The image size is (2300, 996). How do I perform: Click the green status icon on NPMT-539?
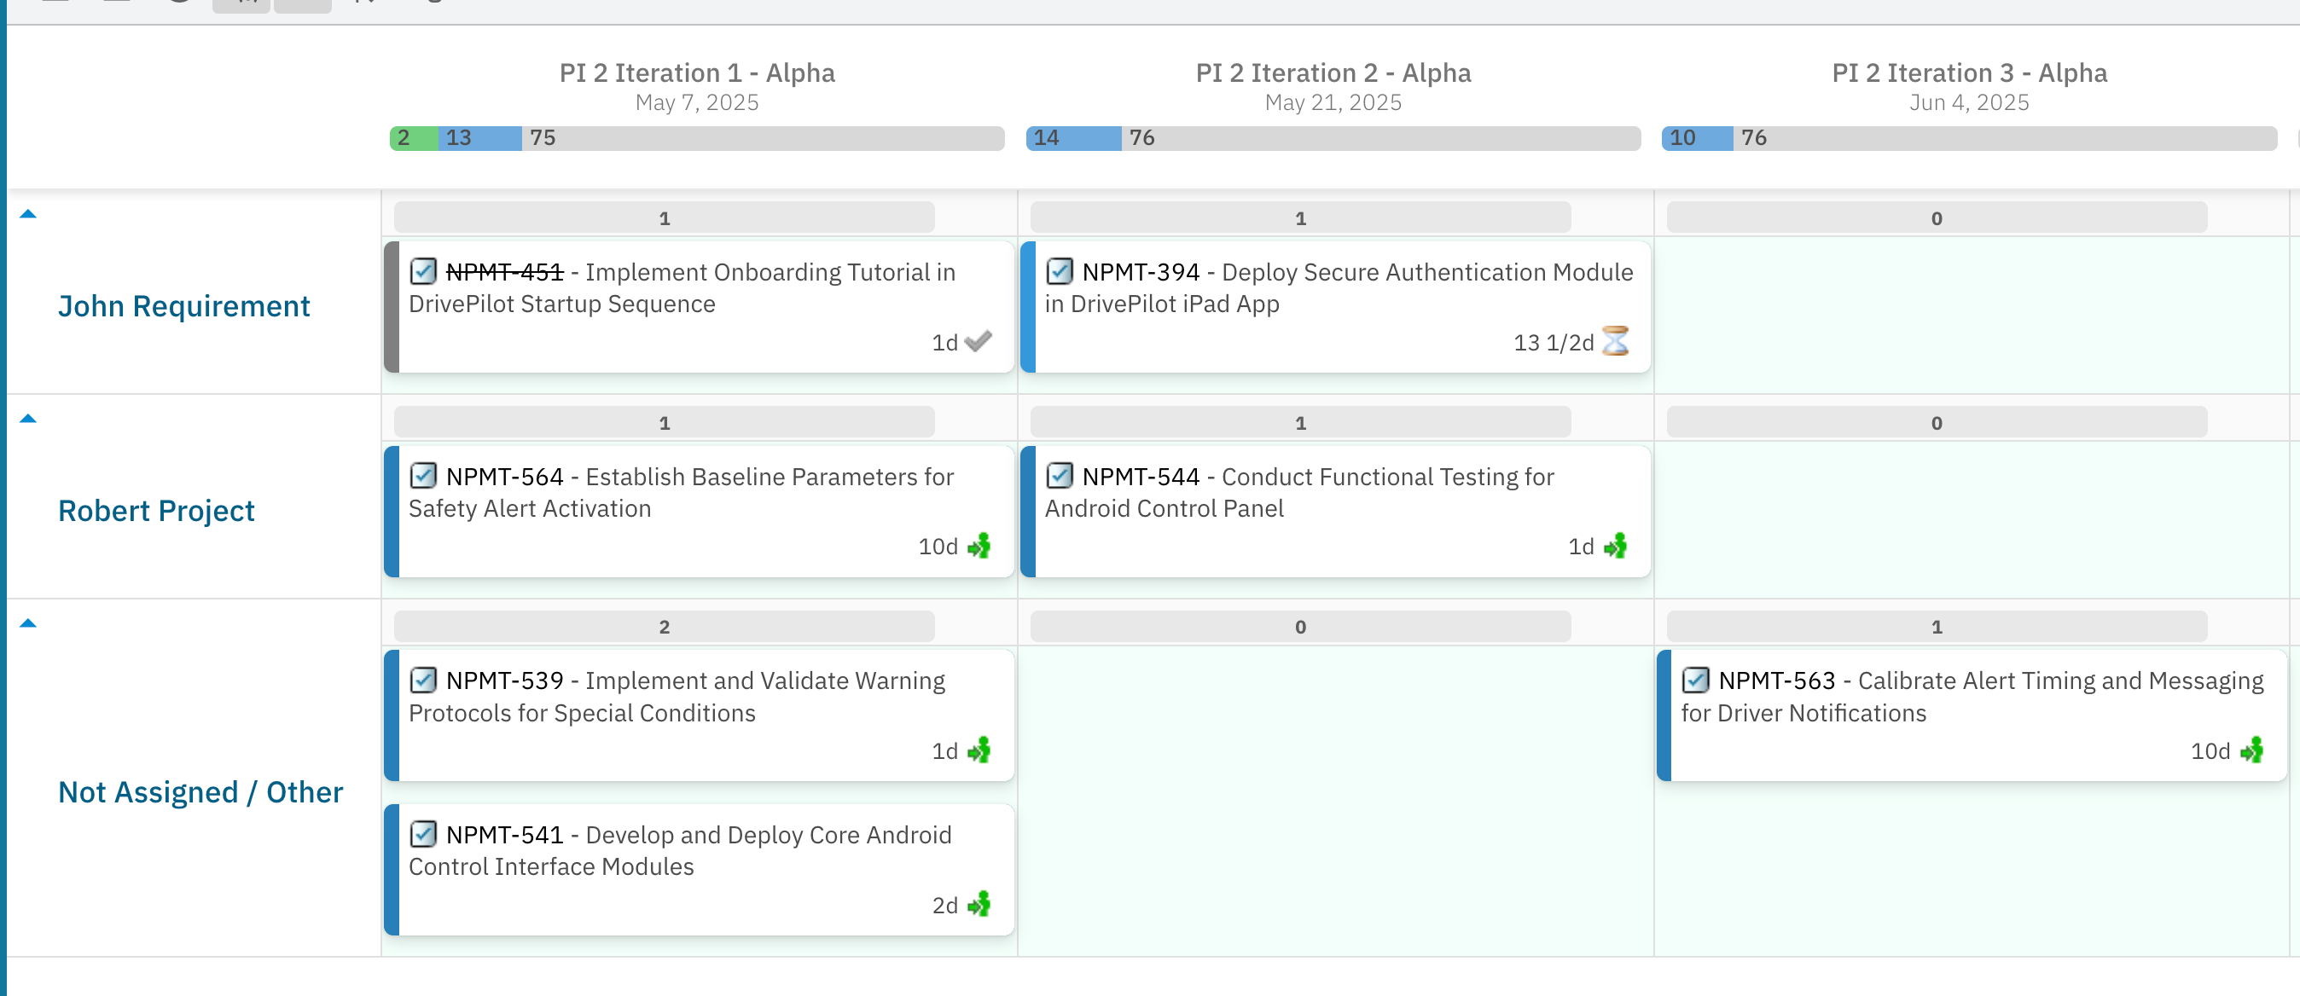coord(979,750)
